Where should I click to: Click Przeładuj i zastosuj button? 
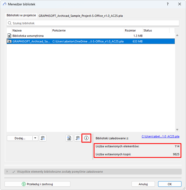37,184
